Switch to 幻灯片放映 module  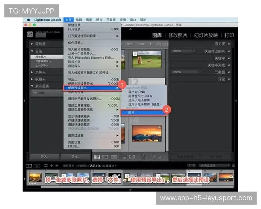pos(206,35)
